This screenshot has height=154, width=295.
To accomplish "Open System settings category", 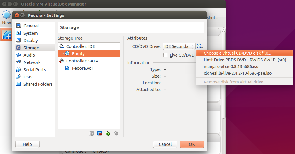I will pyautogui.click(x=35, y=33).
